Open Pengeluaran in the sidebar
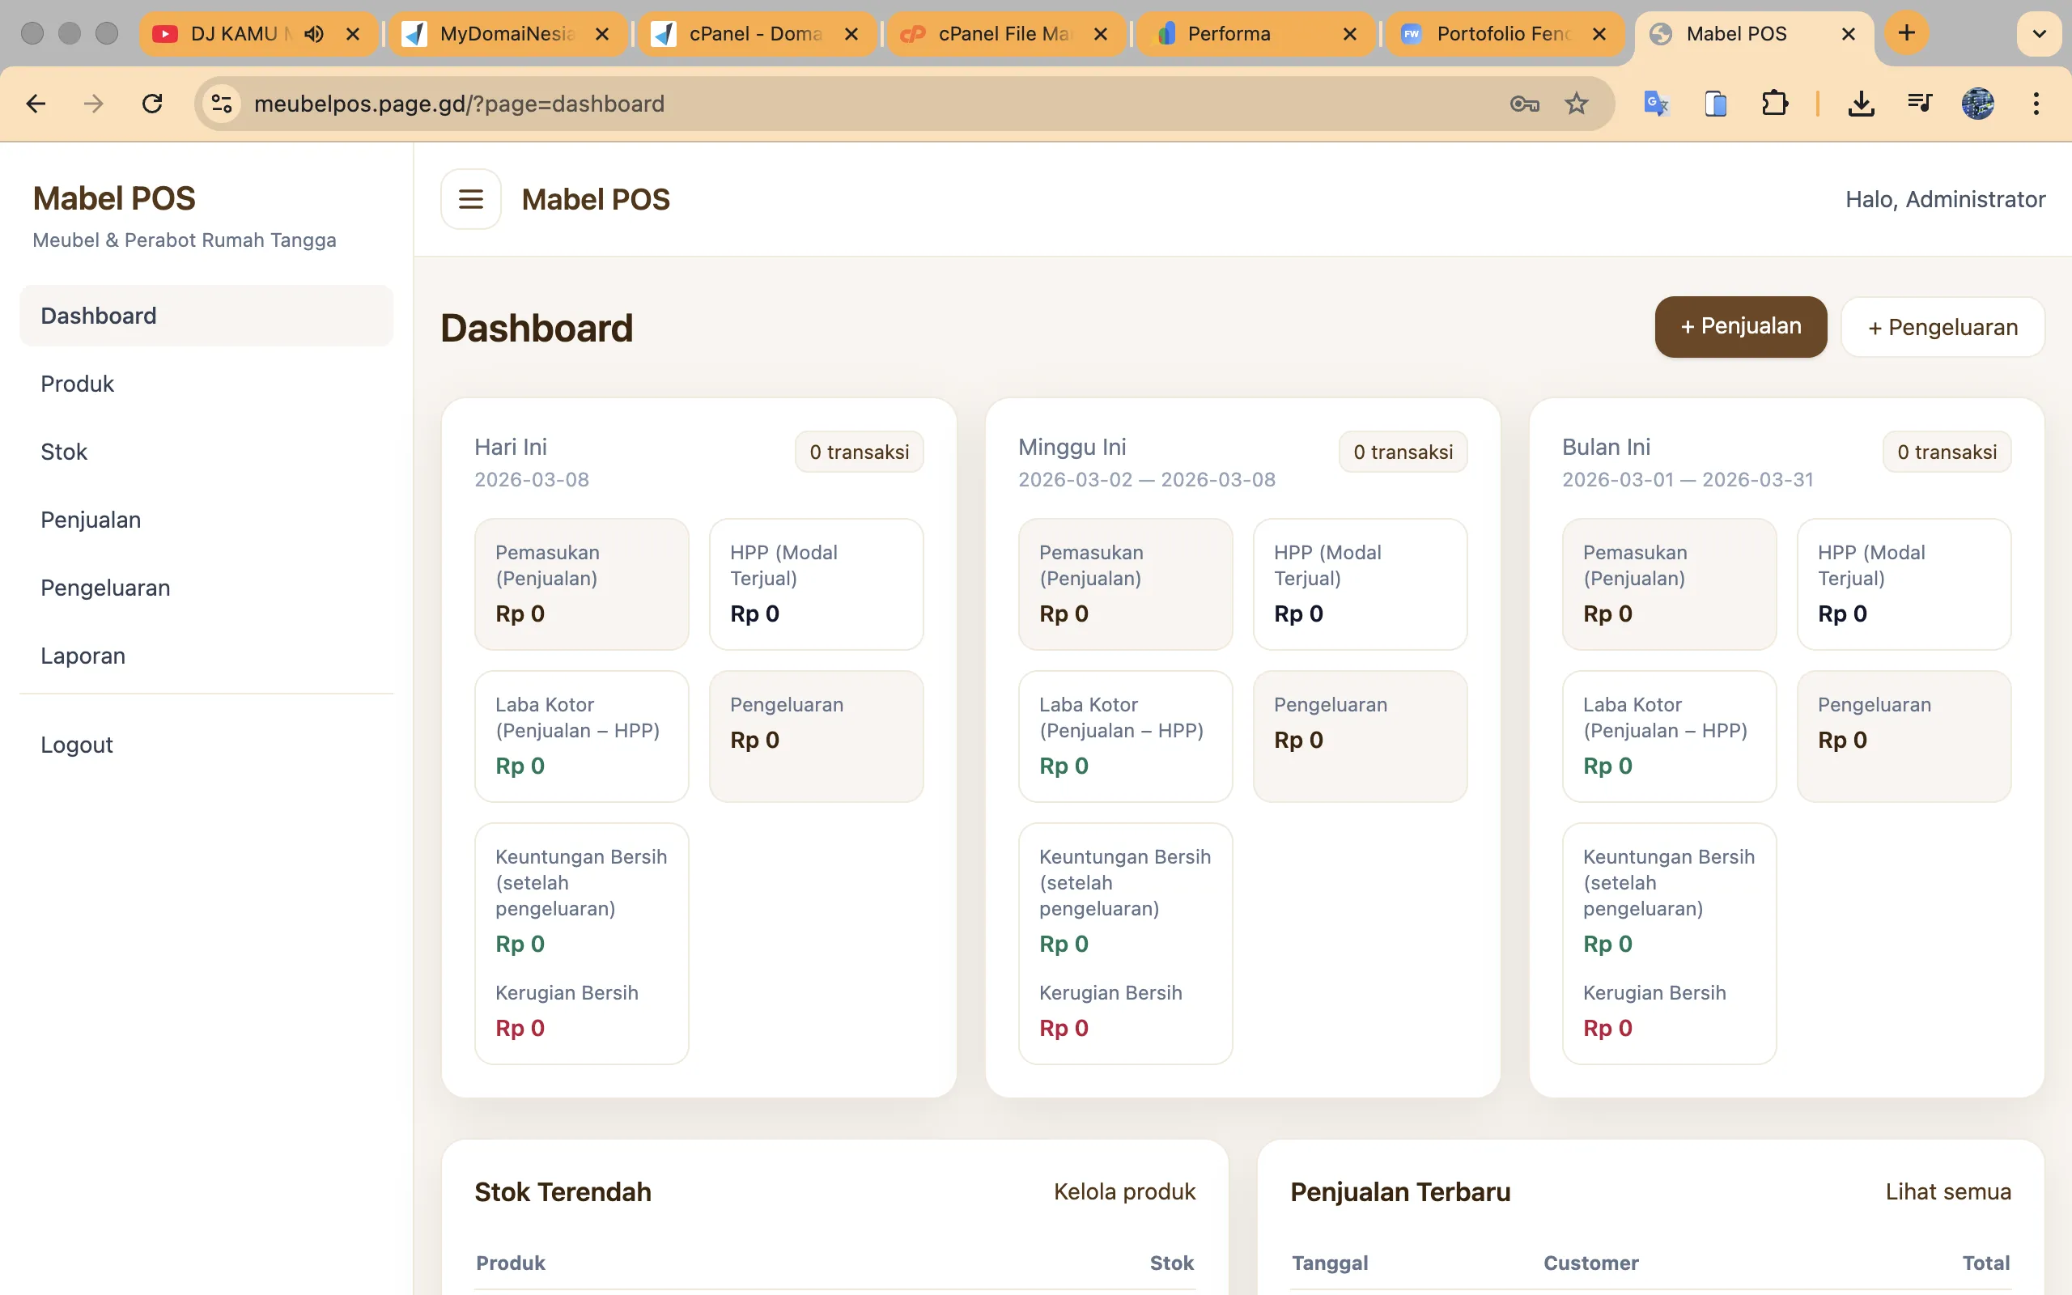The image size is (2072, 1295). tap(206, 588)
